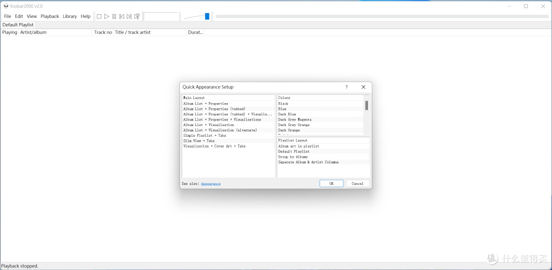Viewport: 552px width, 270px height.
Task: Click the Track no column header
Action: [x=103, y=32]
